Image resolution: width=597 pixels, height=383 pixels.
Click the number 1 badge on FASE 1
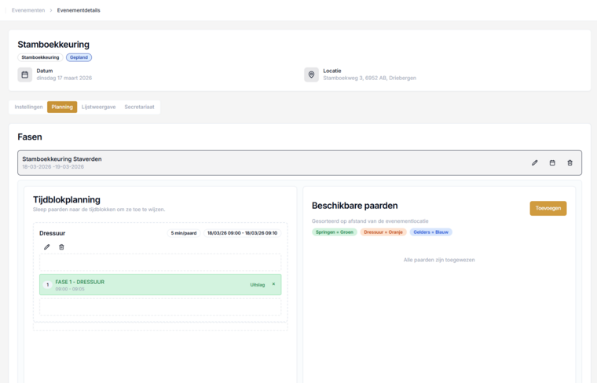click(x=48, y=284)
